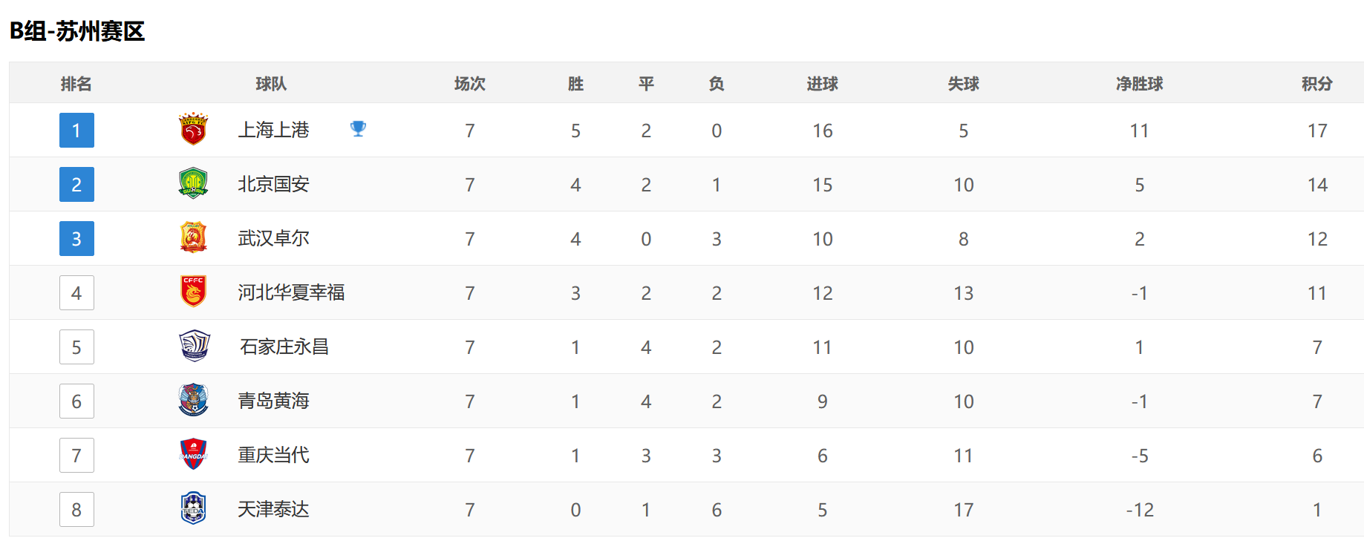Click the Hebei CFFC (河北华夏幸福) team badge
Screen dimensions: 1364x538
click(194, 292)
